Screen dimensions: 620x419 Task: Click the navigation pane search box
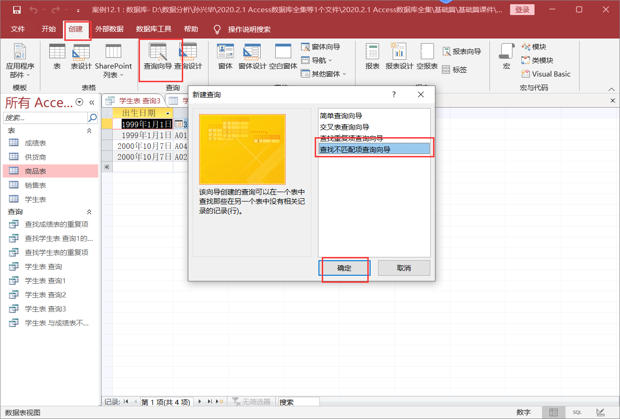click(46, 117)
